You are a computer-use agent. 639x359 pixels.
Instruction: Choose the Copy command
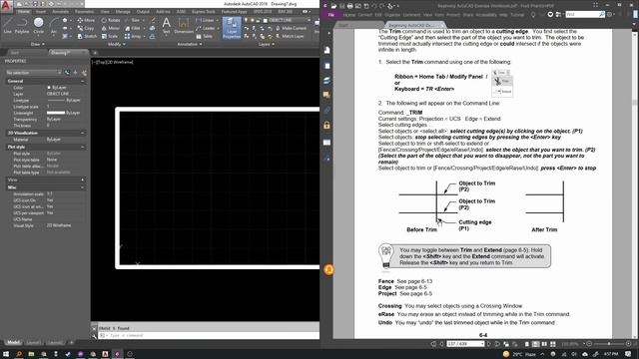click(x=86, y=28)
